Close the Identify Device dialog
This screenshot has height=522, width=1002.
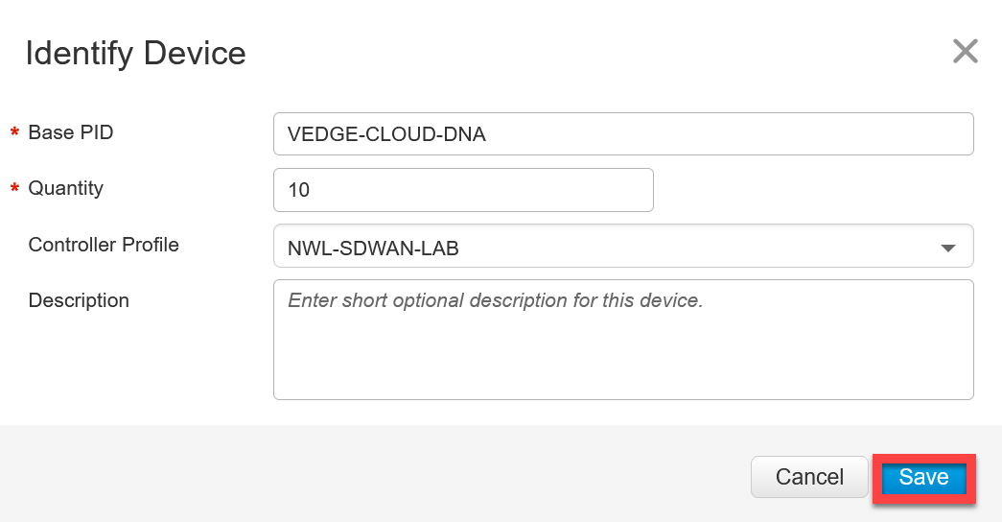tap(965, 51)
